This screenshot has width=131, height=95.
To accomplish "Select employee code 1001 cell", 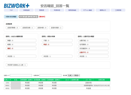I will [x=7, y=83].
